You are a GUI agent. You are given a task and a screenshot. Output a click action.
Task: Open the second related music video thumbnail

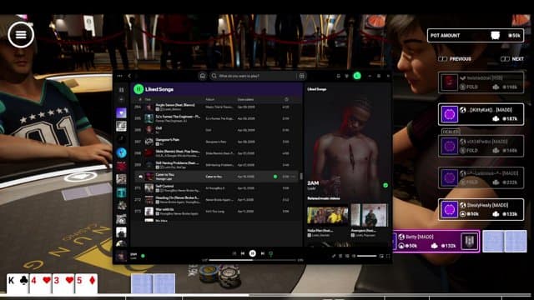(x=370, y=215)
